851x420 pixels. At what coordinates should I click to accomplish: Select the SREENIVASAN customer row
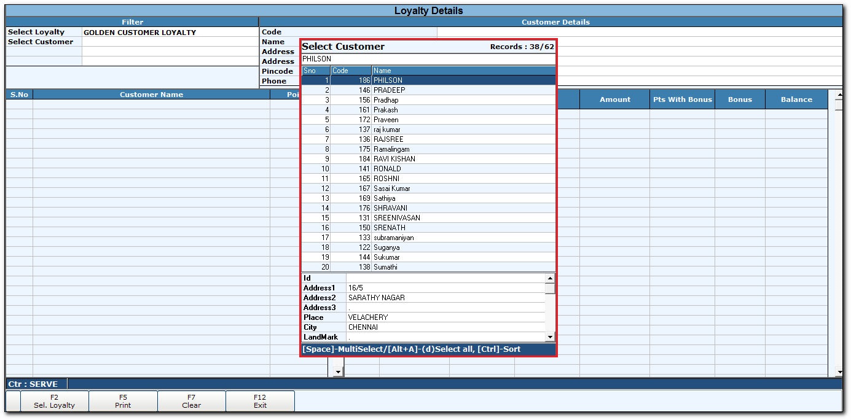click(x=428, y=218)
